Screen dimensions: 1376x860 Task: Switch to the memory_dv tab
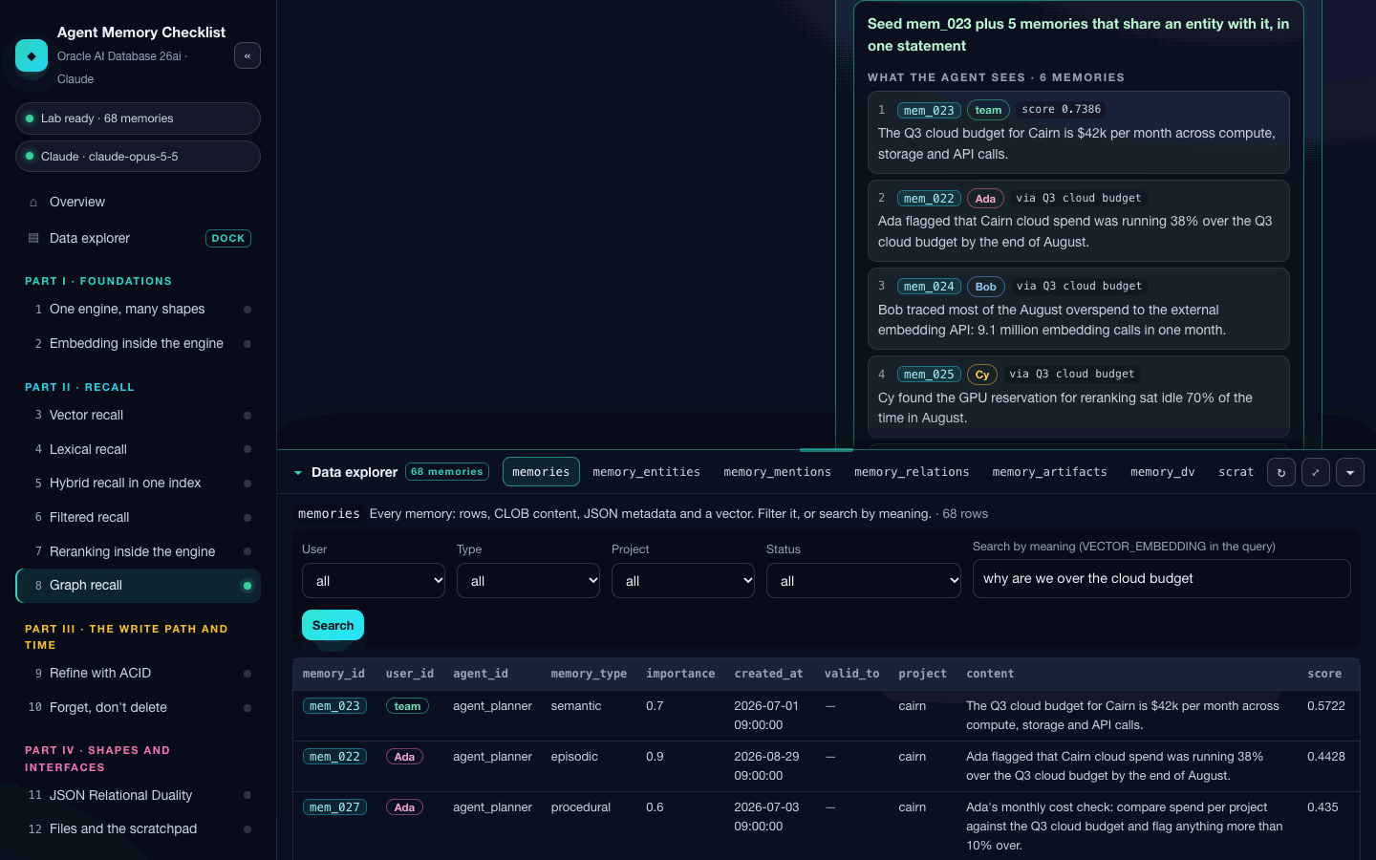point(1162,472)
